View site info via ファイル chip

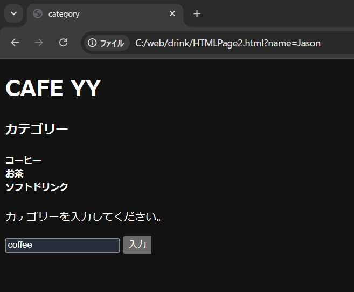tap(107, 43)
